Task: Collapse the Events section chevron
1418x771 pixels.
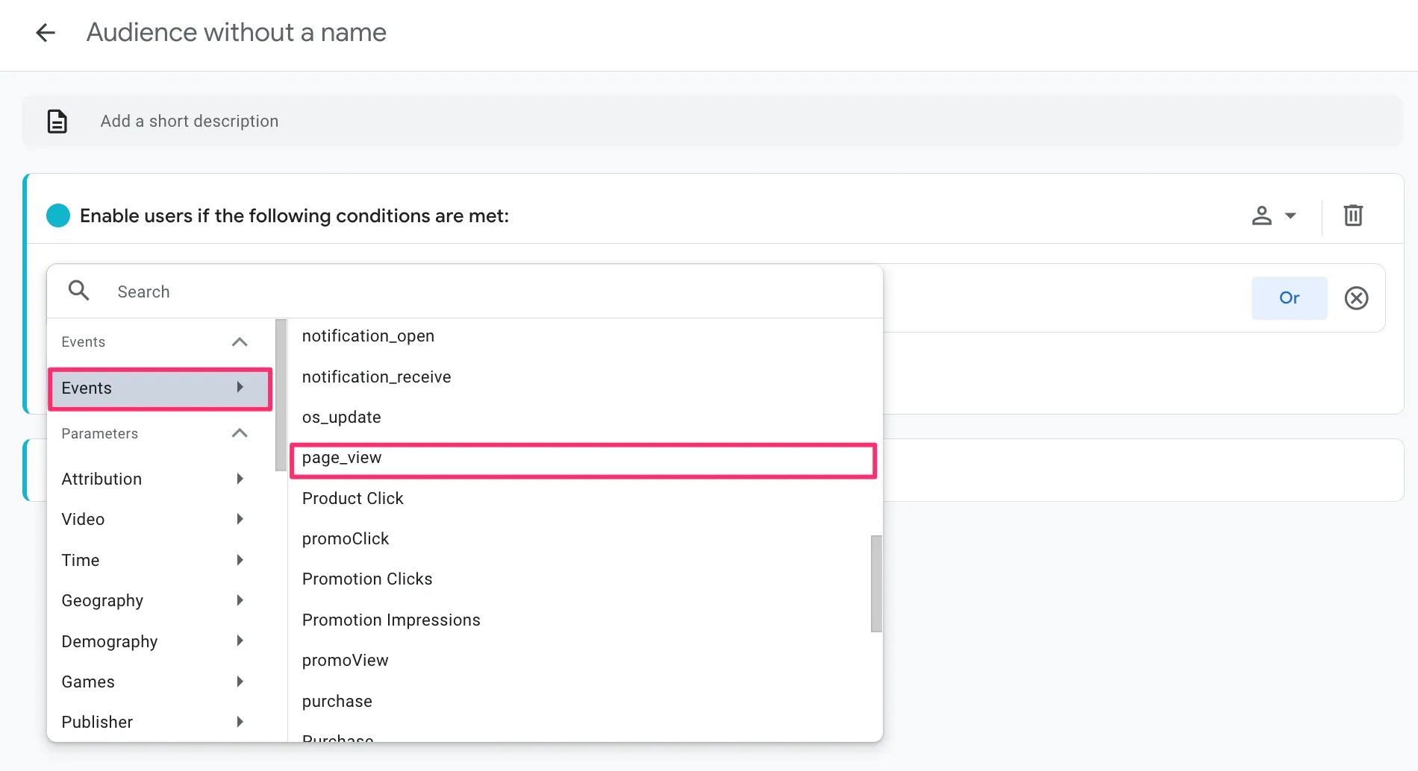Action: (240, 342)
